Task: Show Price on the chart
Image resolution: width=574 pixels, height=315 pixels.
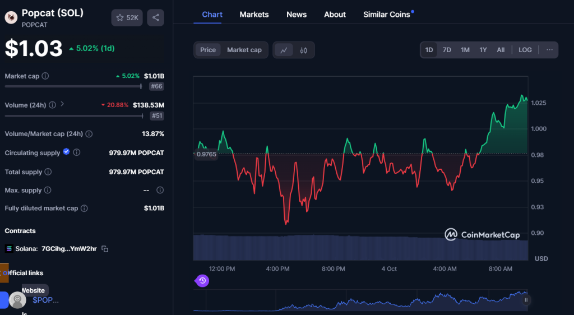Action: pyautogui.click(x=208, y=50)
